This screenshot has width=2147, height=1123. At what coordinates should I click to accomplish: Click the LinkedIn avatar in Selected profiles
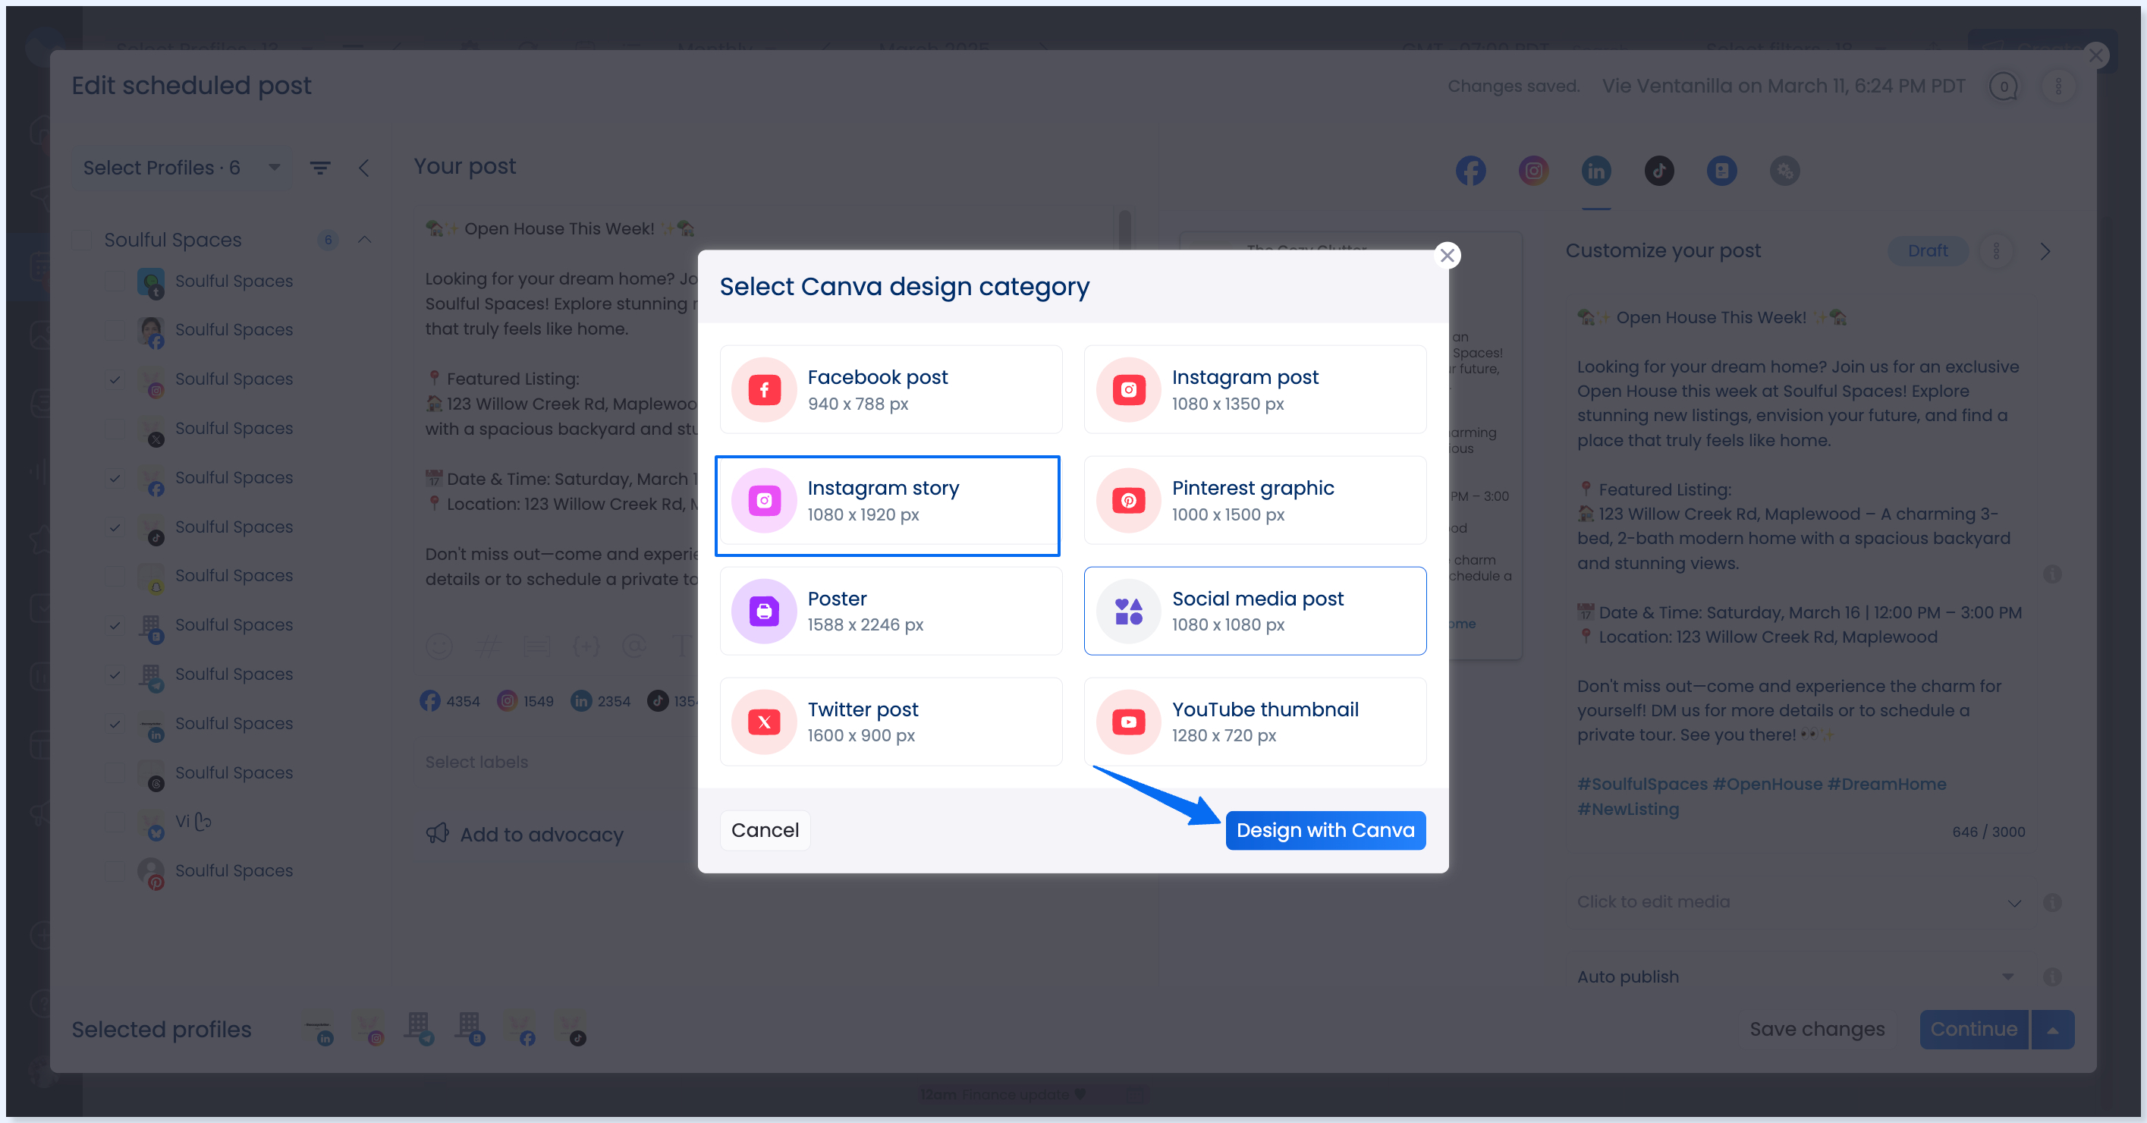click(x=320, y=1030)
